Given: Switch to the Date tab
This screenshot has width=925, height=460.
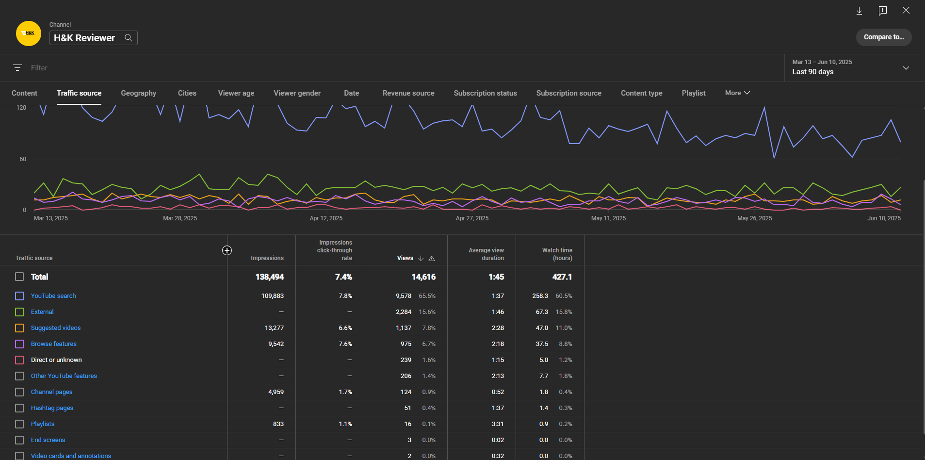Looking at the screenshot, I should 352,93.
